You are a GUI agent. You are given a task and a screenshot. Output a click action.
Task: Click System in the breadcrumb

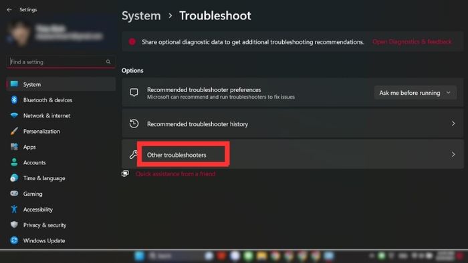(x=141, y=16)
